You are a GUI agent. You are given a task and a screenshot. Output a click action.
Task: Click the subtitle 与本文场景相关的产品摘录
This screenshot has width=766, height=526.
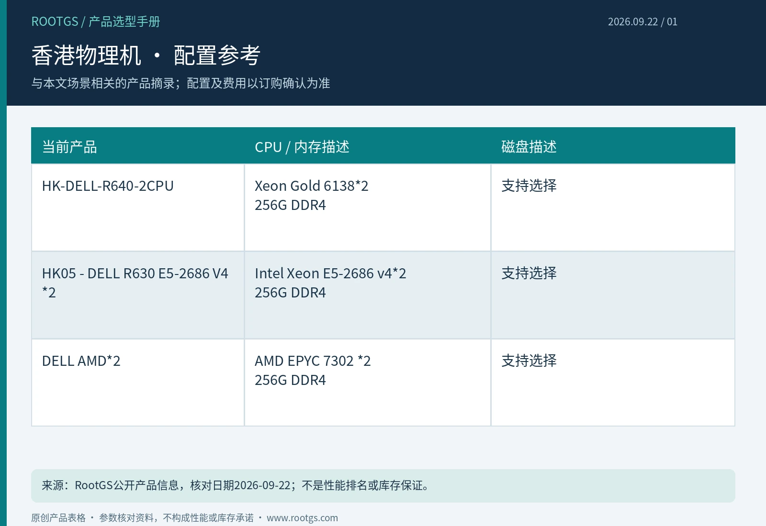click(103, 83)
